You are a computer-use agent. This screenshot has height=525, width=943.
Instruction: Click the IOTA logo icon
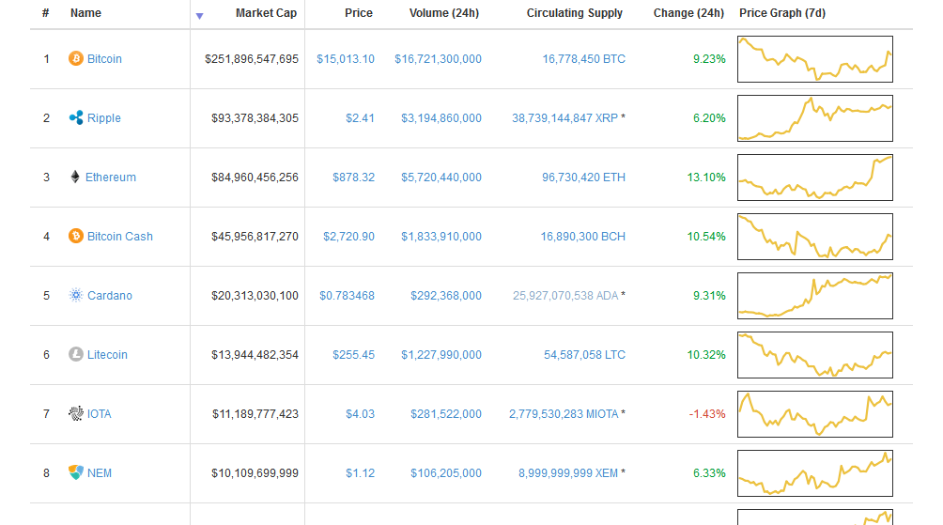pos(76,413)
